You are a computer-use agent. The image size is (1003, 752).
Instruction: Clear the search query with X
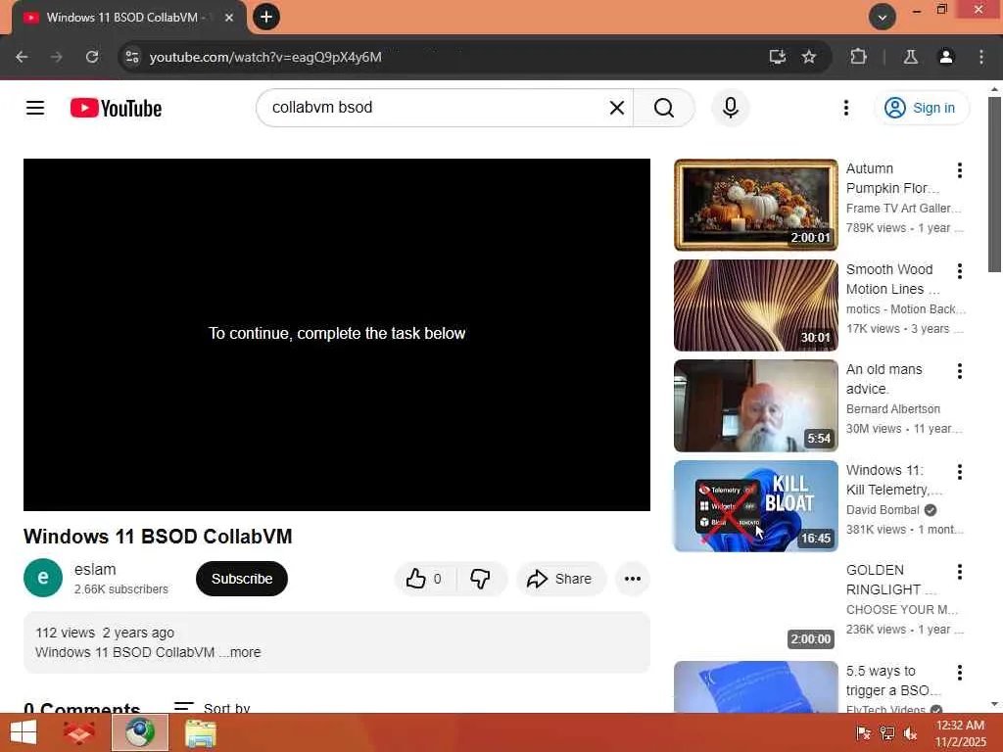[x=617, y=108]
